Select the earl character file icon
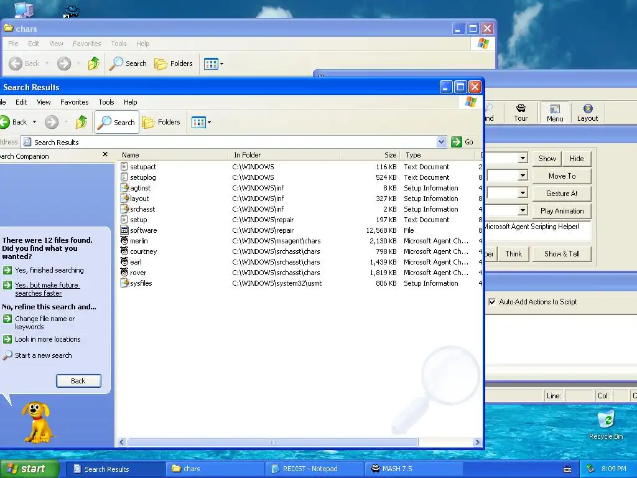637x478 pixels. (x=124, y=262)
